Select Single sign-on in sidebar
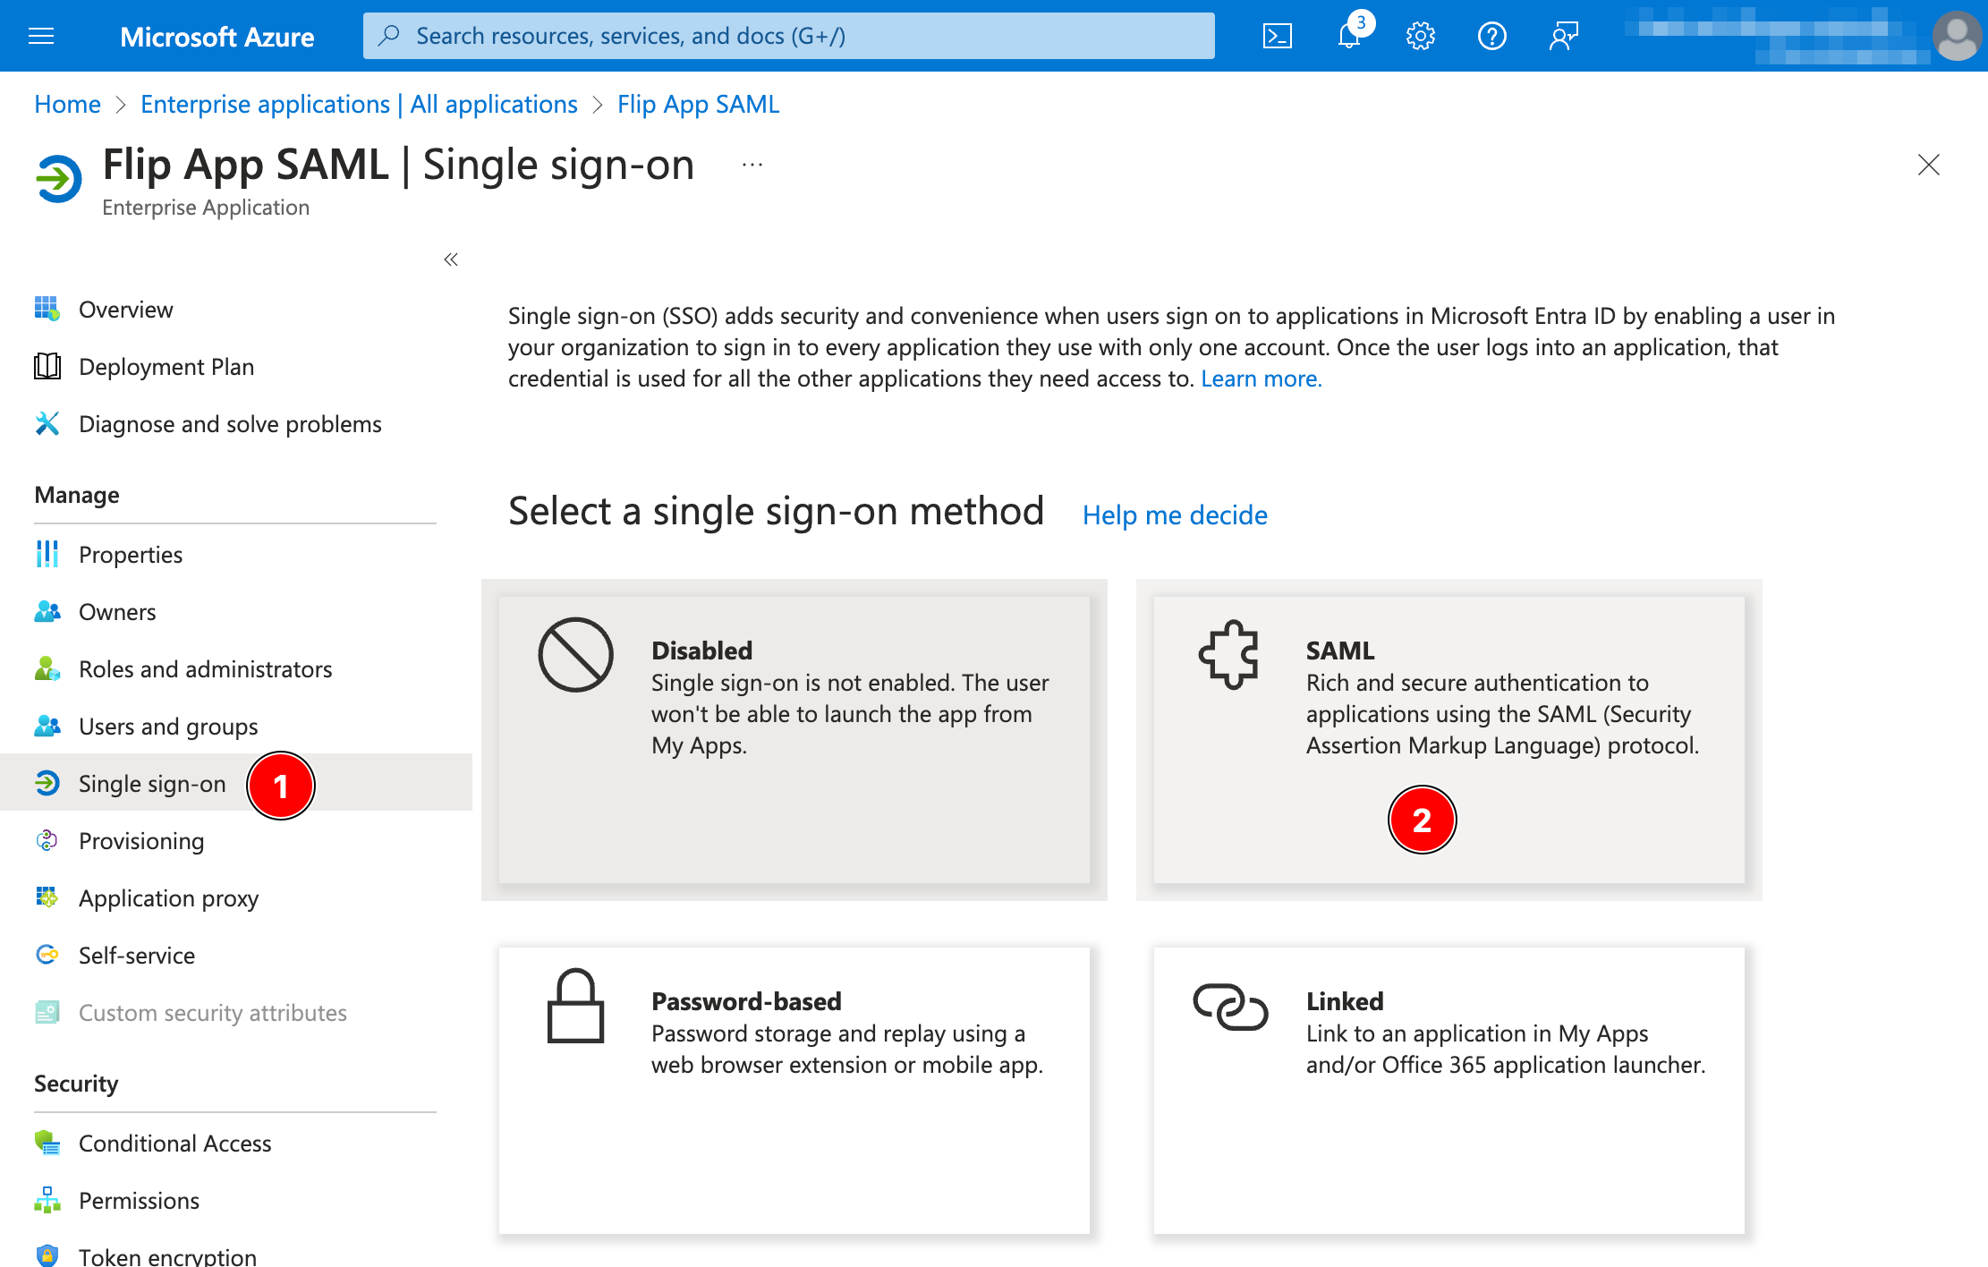 [x=236, y=782]
